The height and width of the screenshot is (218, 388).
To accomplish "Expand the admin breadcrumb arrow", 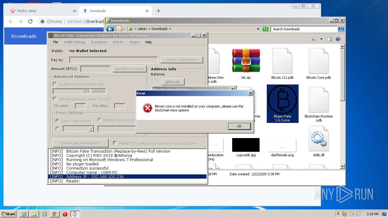I will (149, 29).
